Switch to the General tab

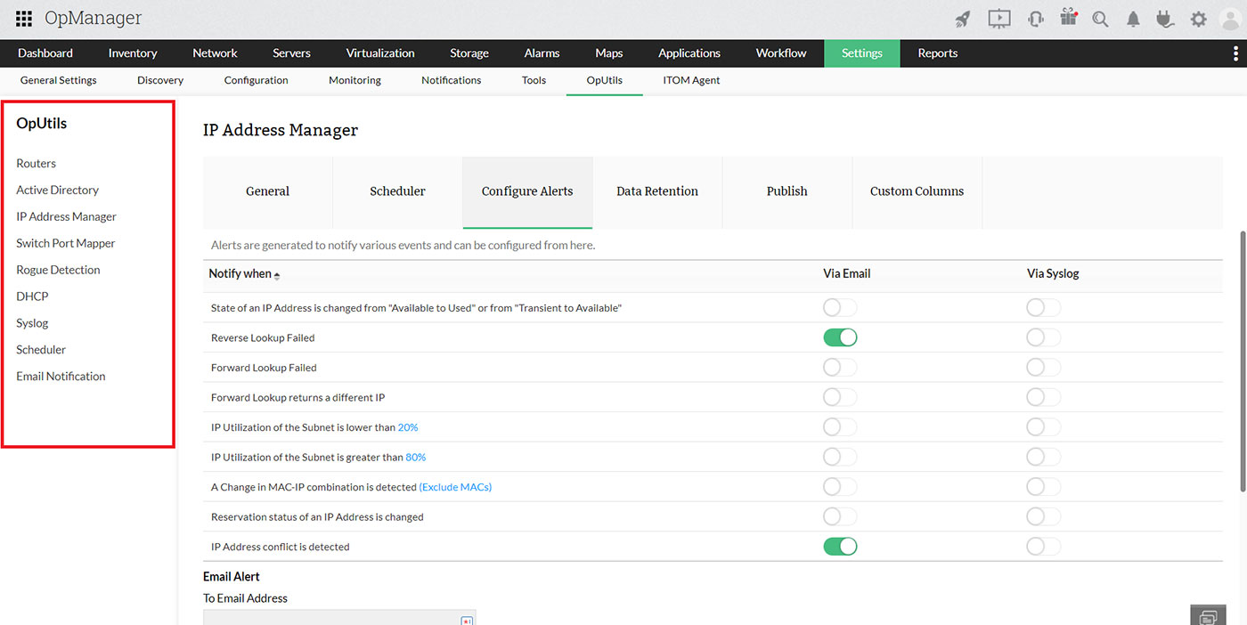pyautogui.click(x=268, y=192)
